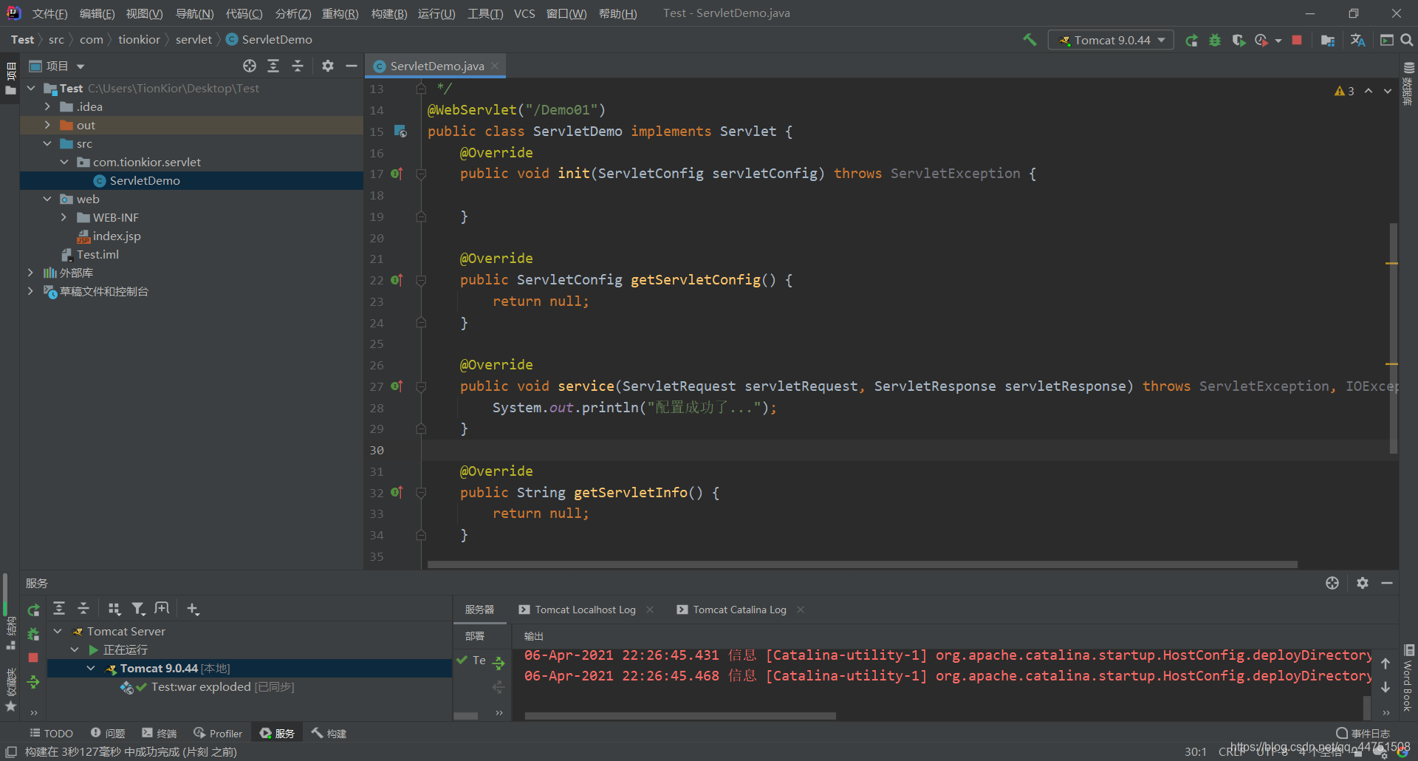This screenshot has width=1418, height=761.
Task: Click the gutter marker on line 27
Action: pos(397,386)
